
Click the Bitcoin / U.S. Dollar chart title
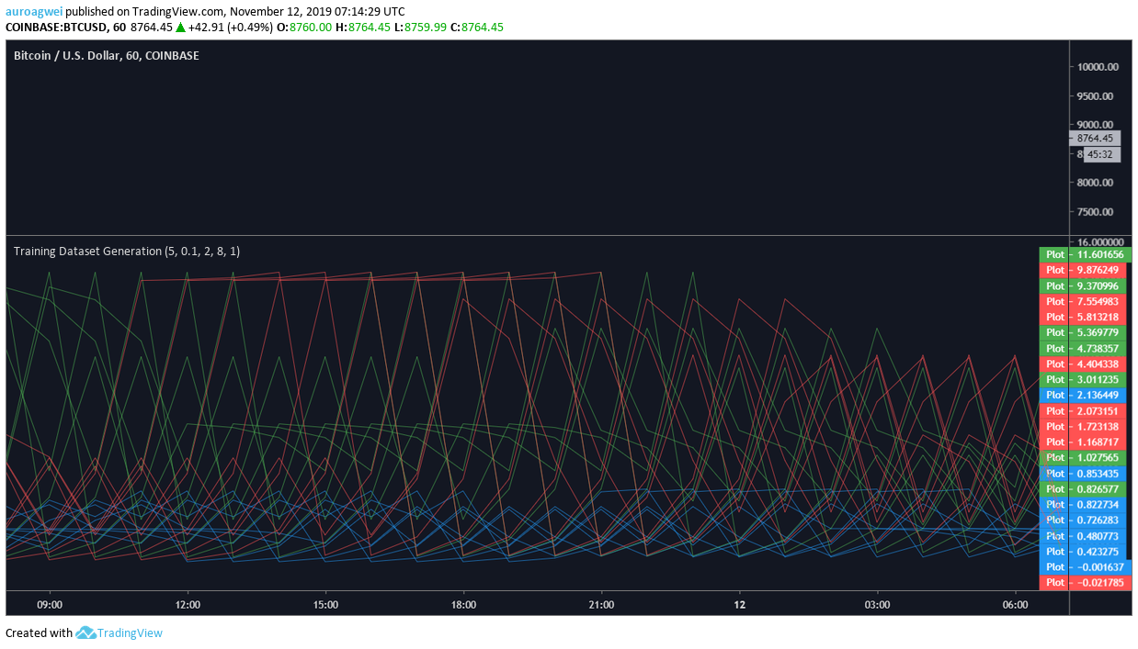[106, 55]
